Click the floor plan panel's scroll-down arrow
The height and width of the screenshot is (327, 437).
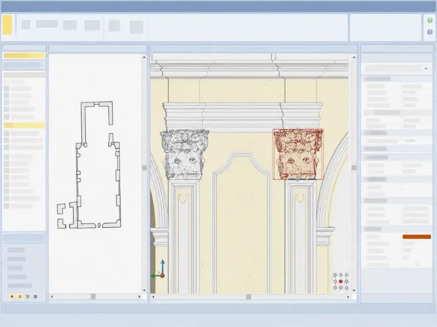tap(144, 290)
